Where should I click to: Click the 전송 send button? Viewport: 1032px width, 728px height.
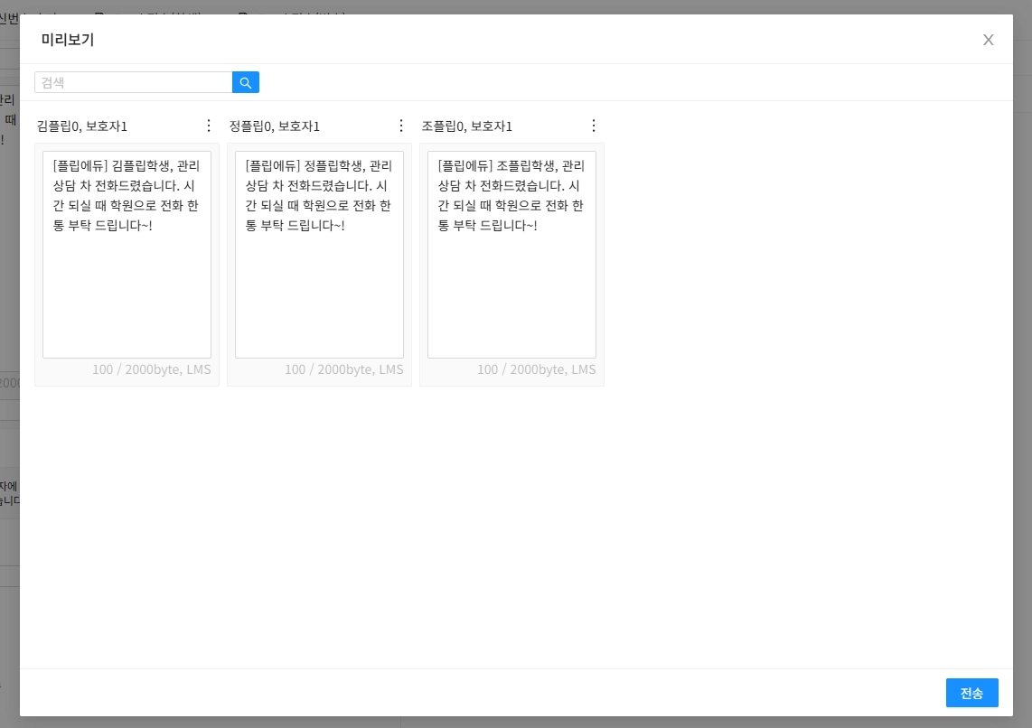click(971, 693)
